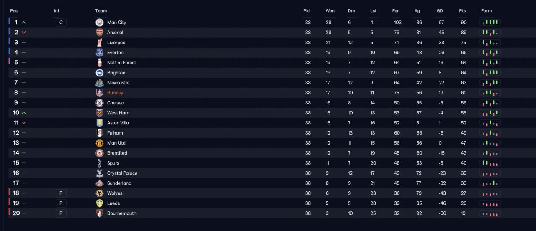The width and height of the screenshot is (536, 231).
Task: Open the Nott'm Forest team link
Action: click(121, 63)
